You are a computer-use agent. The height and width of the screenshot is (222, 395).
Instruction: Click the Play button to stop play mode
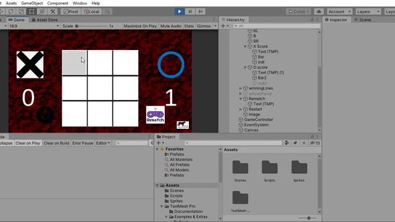[180, 12]
